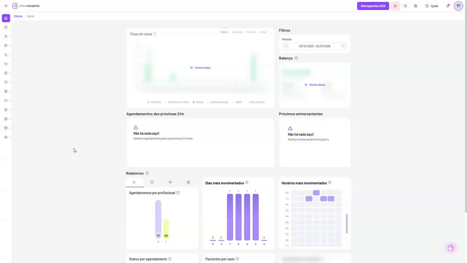Open the patients (people) sidebar icon
The width and height of the screenshot is (467, 263).
point(6,37)
